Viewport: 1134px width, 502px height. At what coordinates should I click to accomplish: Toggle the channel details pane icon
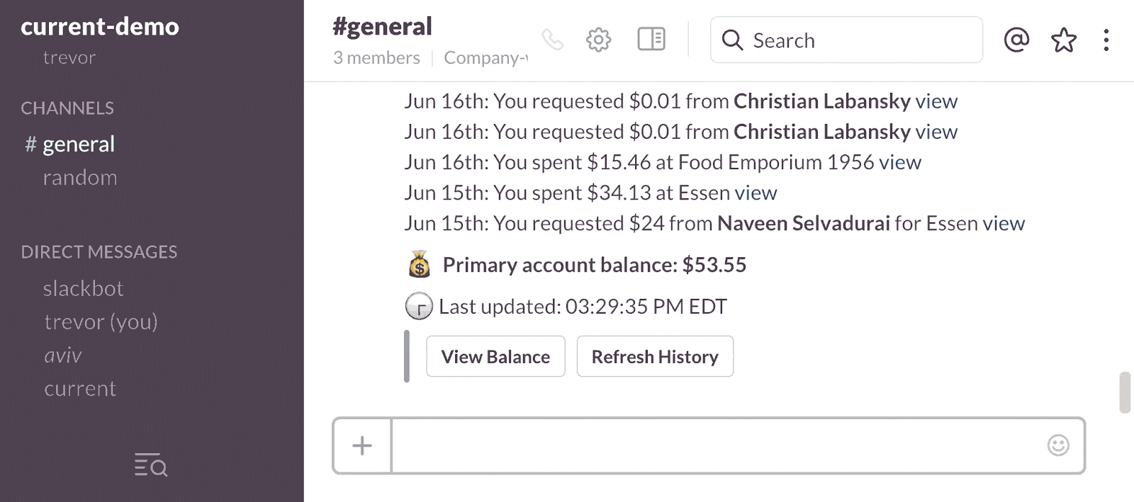tap(651, 40)
